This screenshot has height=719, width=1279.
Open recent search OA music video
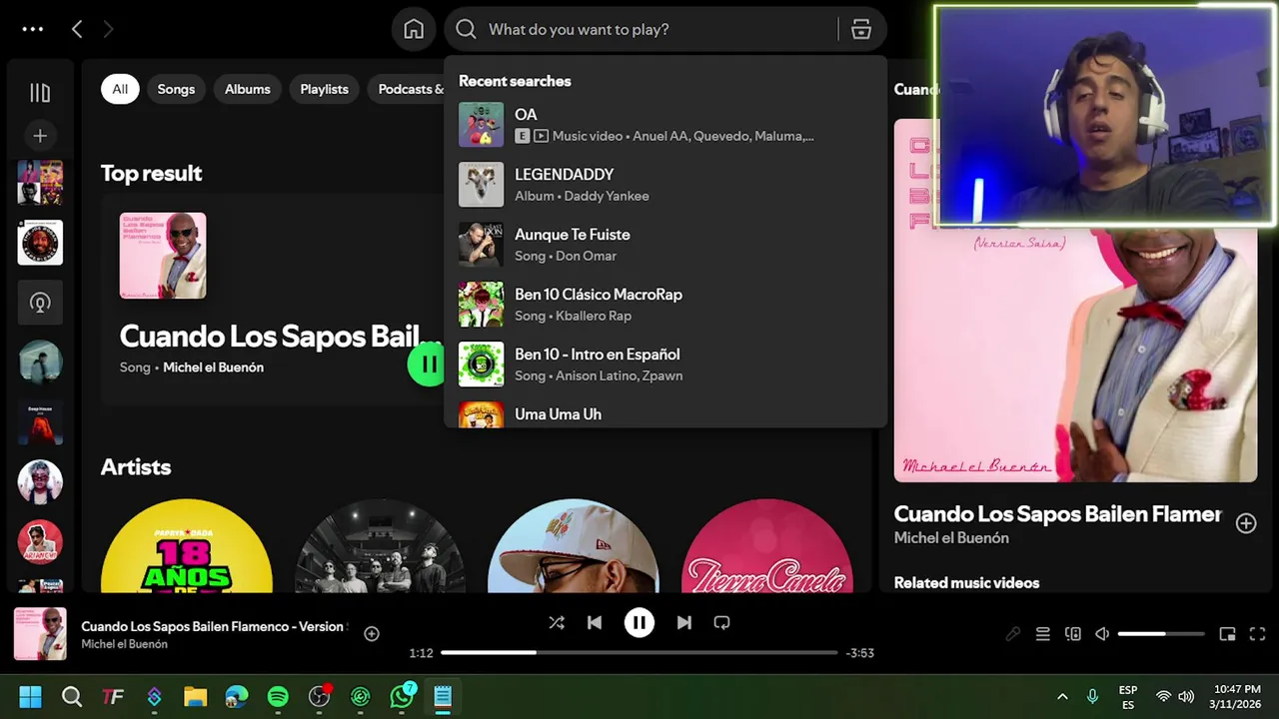coord(664,125)
